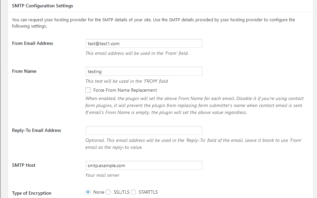Enable the Force From Name Replacement checkbox
The image size is (317, 198).
[x=88, y=90]
